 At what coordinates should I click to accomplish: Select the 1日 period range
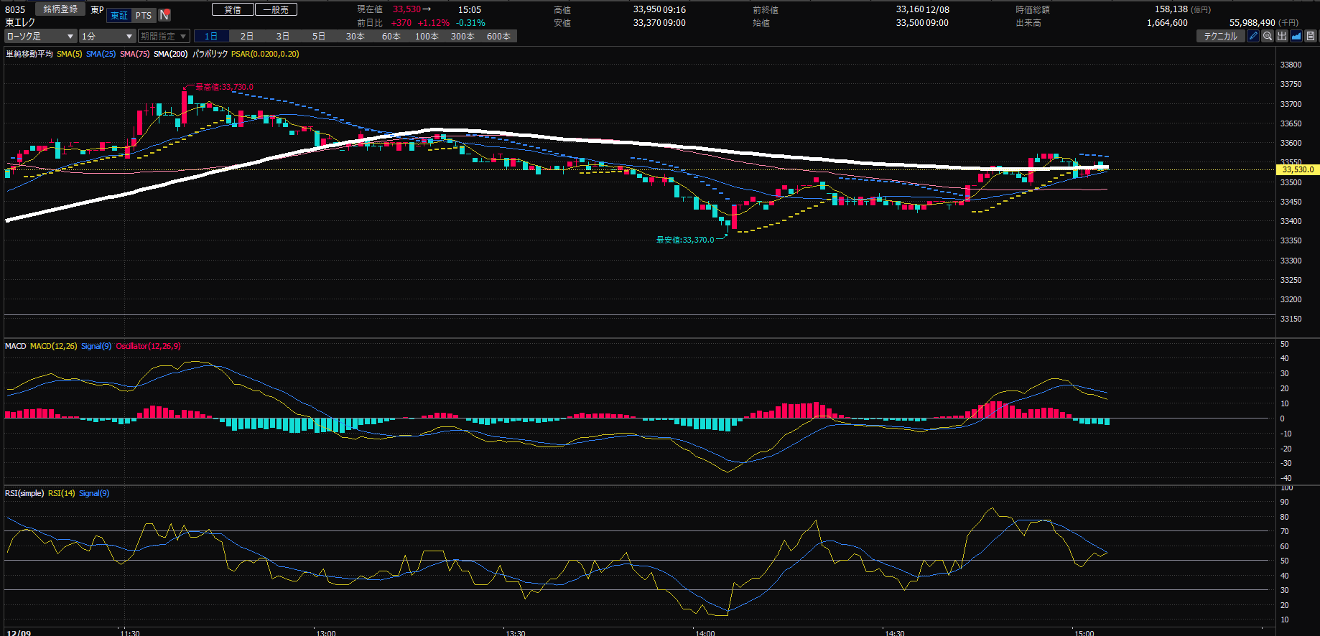pos(211,36)
